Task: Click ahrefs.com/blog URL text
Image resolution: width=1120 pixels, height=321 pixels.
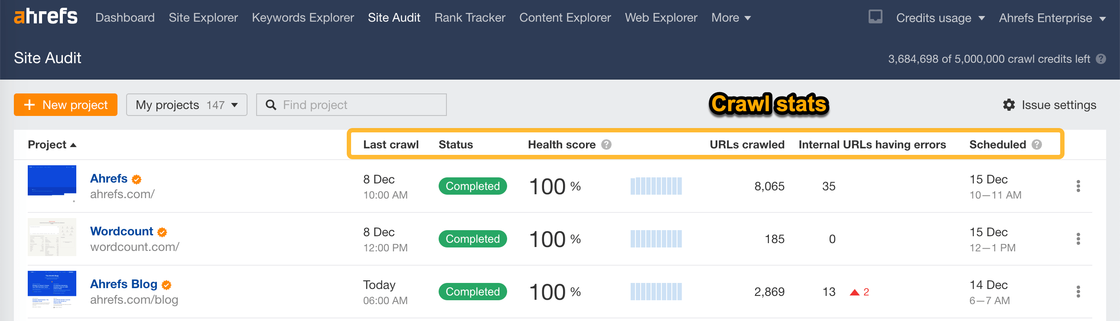Action: point(134,300)
